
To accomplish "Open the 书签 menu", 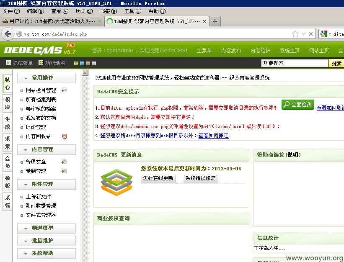I will (109, 11).
